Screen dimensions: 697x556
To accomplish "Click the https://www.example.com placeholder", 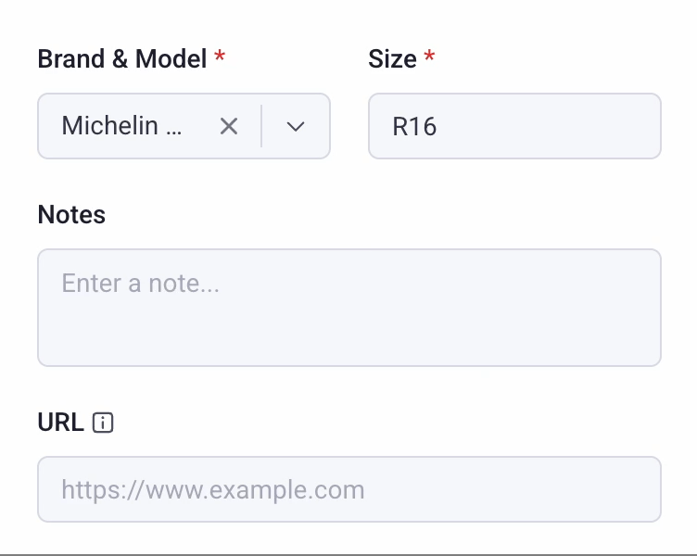I will (213, 490).
